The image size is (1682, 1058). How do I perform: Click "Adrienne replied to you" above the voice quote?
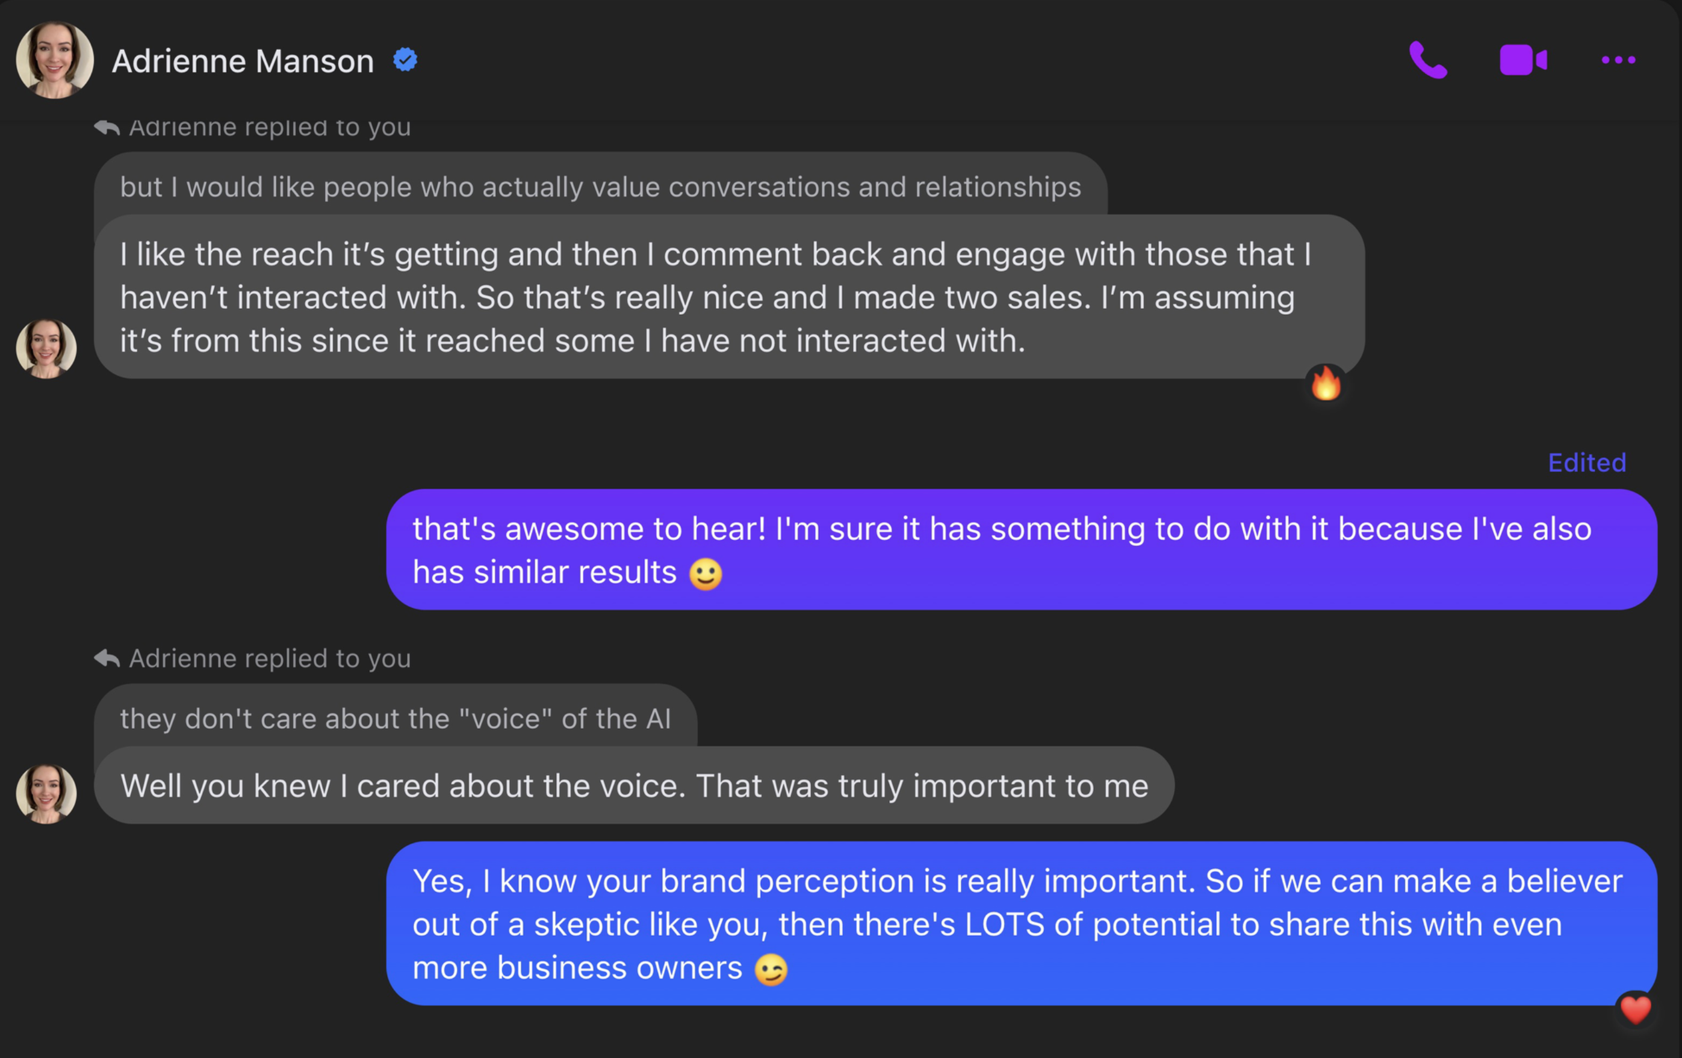(270, 658)
